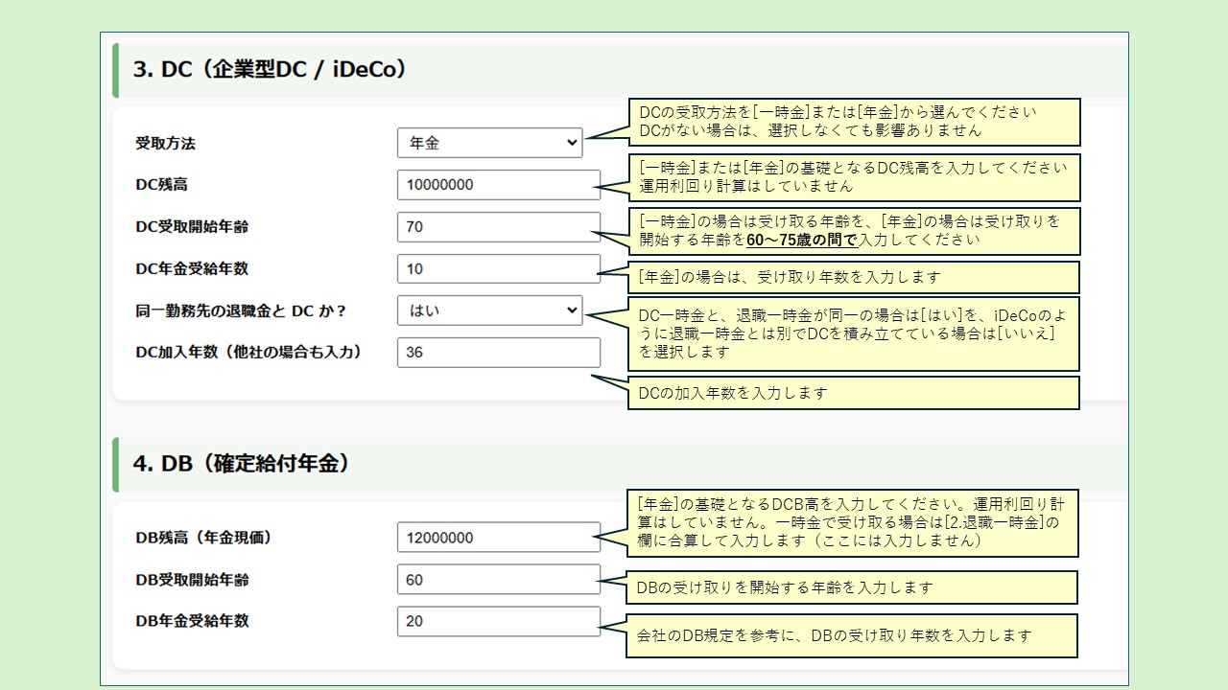Open the 受取方法 dropdown showing 年金
This screenshot has width=1228, height=690.
[489, 143]
